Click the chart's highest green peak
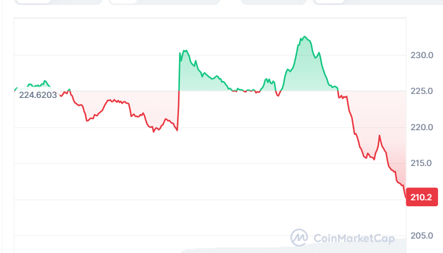 [304, 37]
